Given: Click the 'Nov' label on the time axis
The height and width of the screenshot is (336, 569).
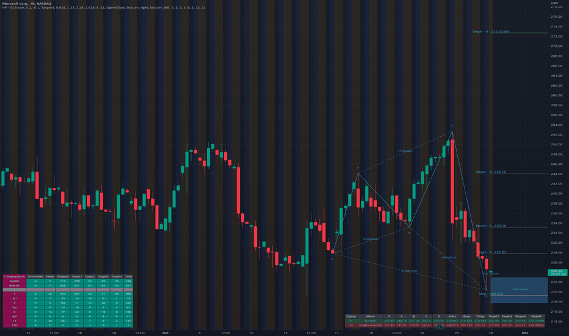Looking at the screenshot, I should tap(524, 333).
